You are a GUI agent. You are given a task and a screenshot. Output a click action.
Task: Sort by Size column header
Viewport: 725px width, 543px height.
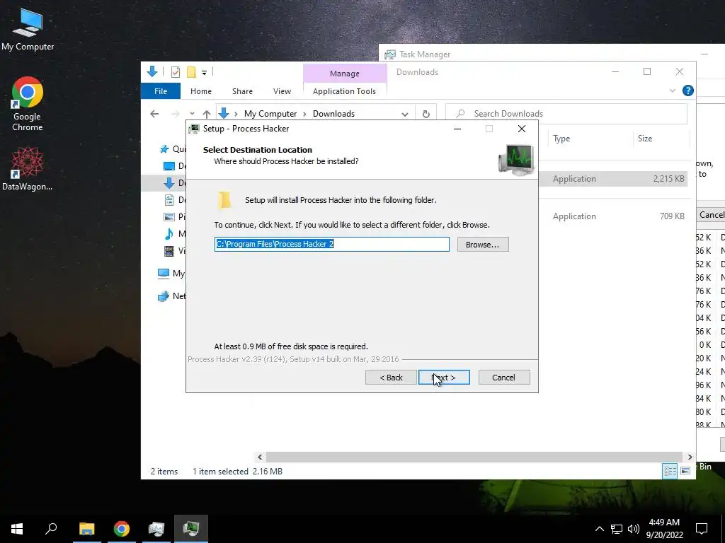pos(661,139)
